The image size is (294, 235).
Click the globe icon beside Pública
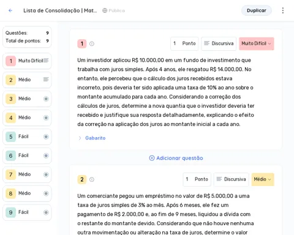[x=105, y=10]
